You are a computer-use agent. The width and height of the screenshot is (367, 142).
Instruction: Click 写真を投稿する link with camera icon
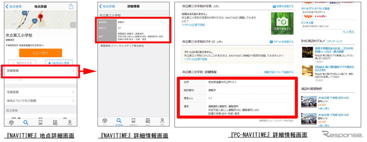click(x=283, y=6)
